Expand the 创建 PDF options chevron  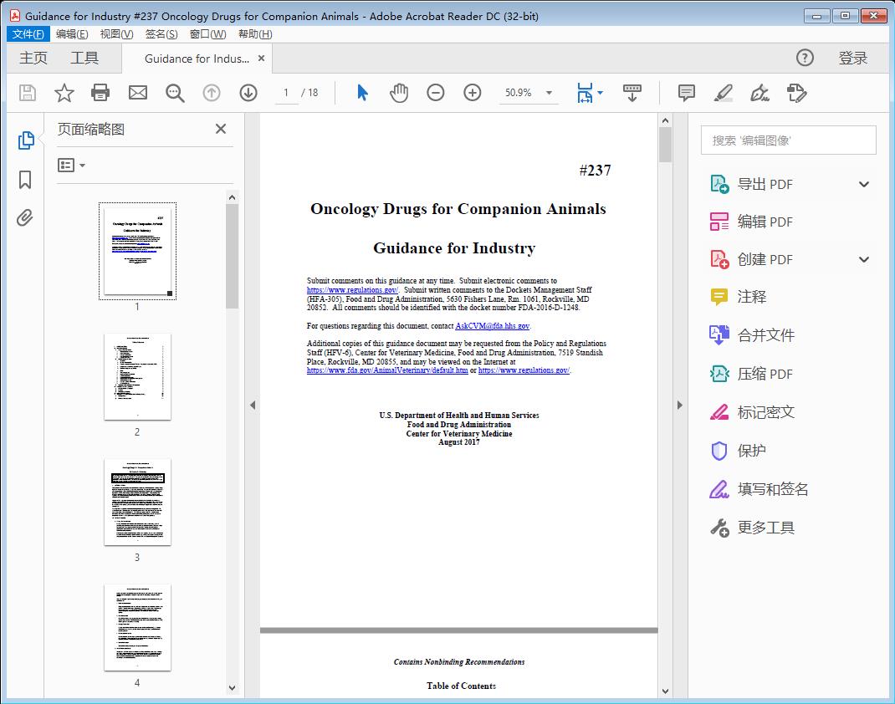(x=864, y=259)
